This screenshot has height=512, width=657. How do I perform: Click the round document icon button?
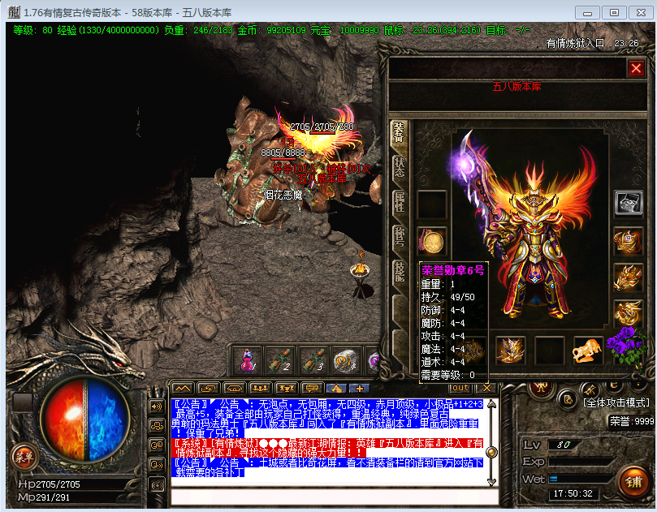[568, 400]
